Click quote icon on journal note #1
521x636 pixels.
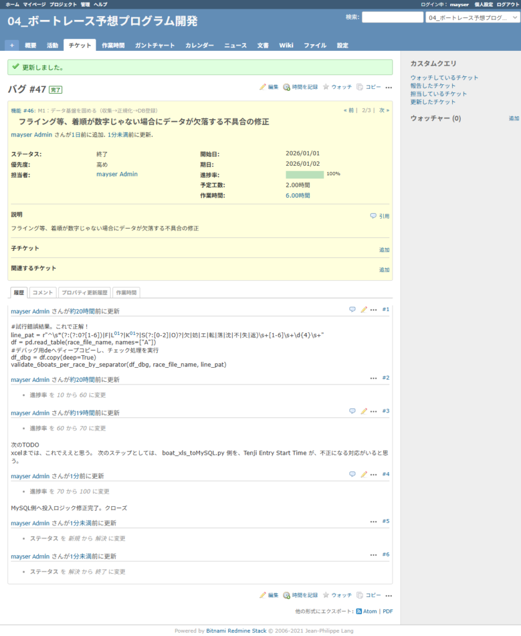[x=352, y=309]
